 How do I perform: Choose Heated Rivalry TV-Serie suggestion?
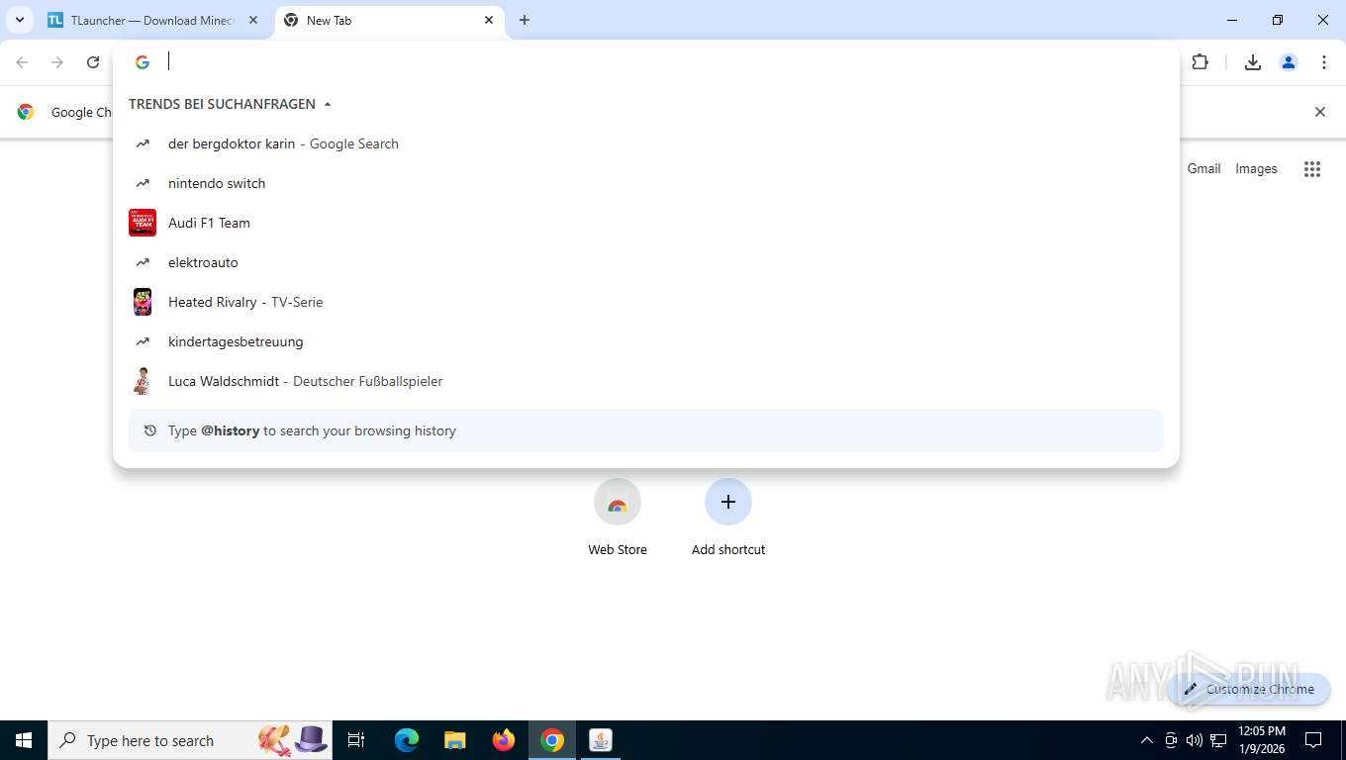645,302
